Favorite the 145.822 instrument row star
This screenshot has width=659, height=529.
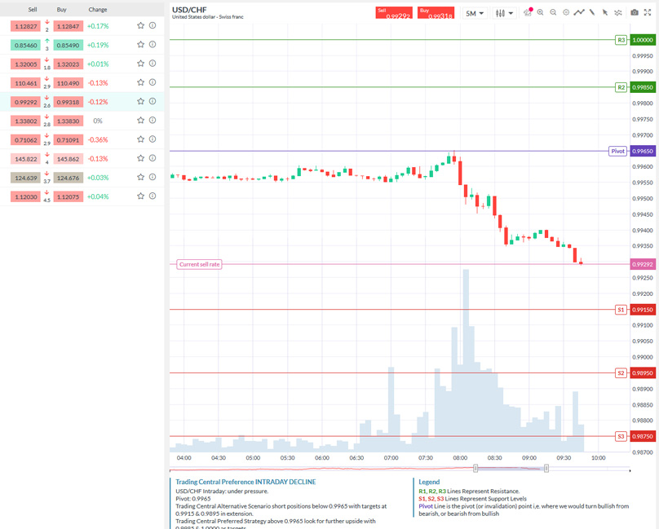pyautogui.click(x=141, y=158)
